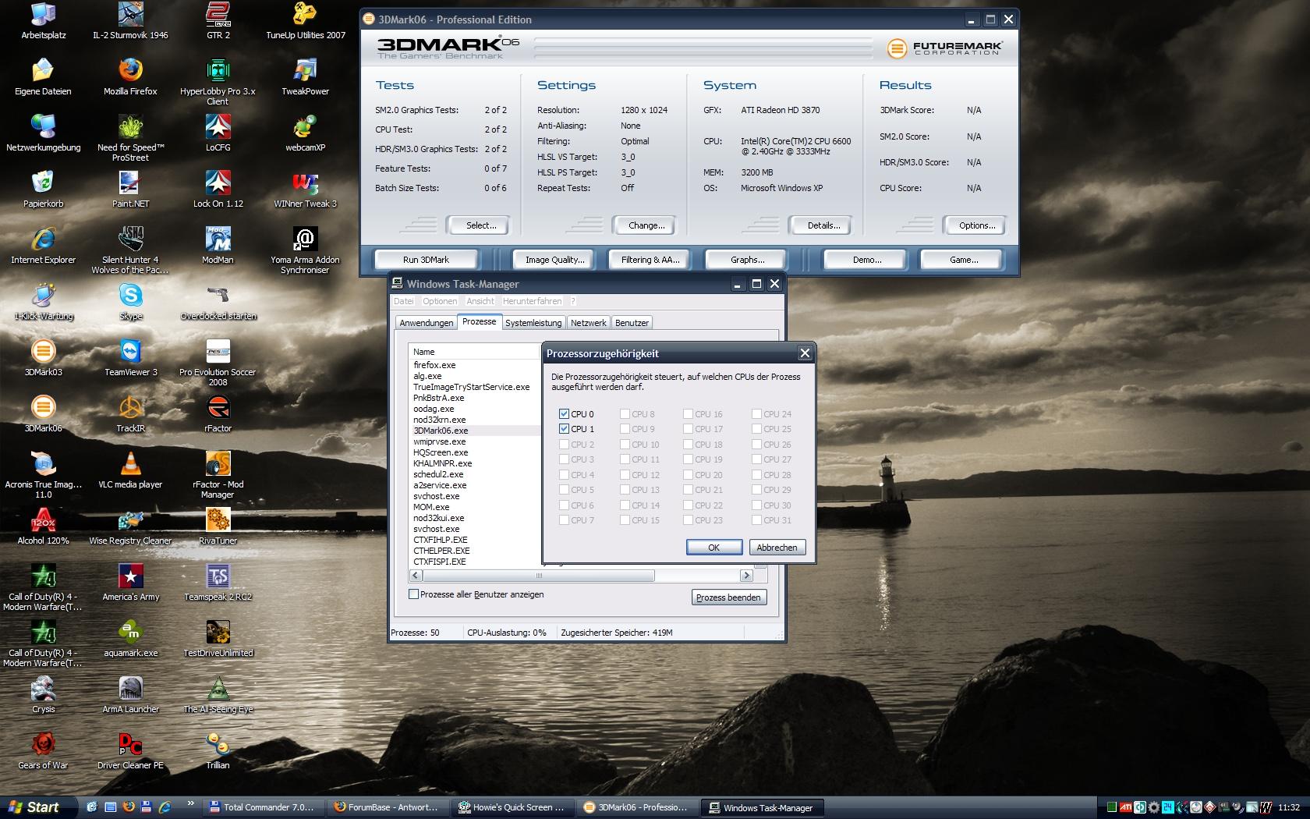The height and width of the screenshot is (819, 1310).
Task: Select the WINner Tweak 3 icon
Action: 305,189
